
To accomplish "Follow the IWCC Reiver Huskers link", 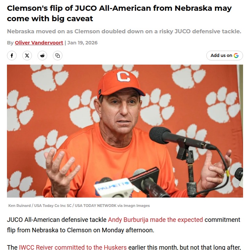I will [x=73, y=247].
